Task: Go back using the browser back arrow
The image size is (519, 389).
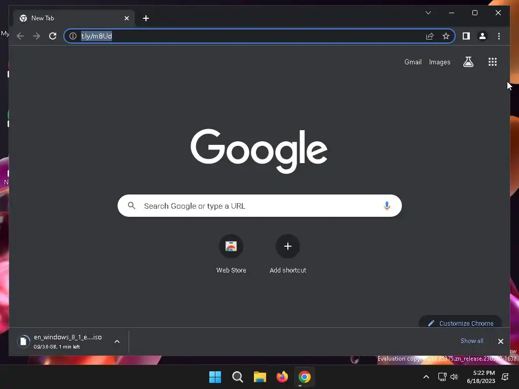Action: [20, 36]
